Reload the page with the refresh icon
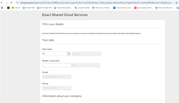The image size is (179, 103). 11,3
